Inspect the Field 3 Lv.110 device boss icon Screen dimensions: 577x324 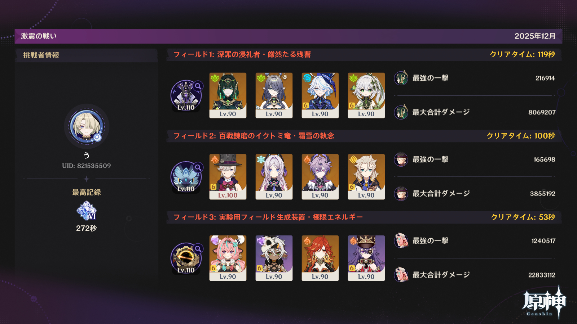click(186, 258)
